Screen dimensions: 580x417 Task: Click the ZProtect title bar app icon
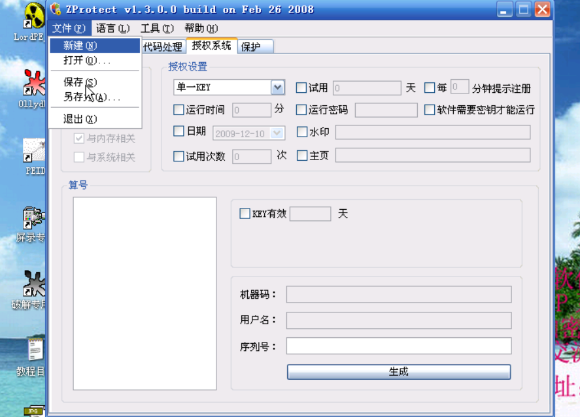coord(56,10)
